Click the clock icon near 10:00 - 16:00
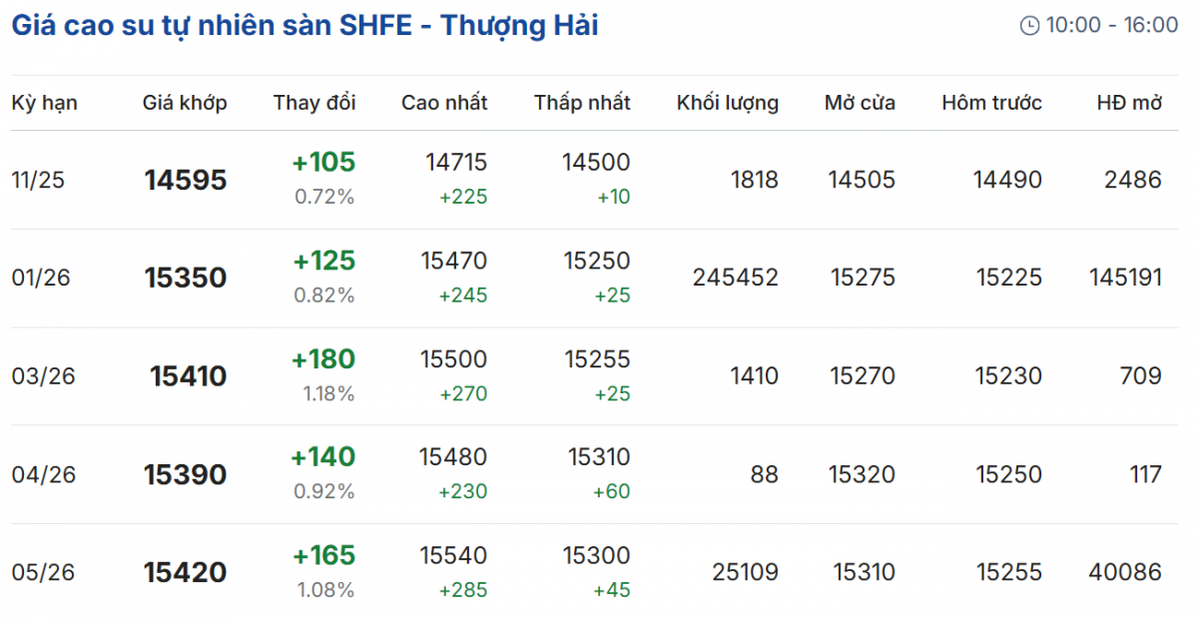1198x619 pixels. (x=1029, y=26)
